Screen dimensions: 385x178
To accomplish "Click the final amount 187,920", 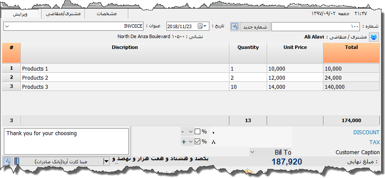I will point(287,162).
